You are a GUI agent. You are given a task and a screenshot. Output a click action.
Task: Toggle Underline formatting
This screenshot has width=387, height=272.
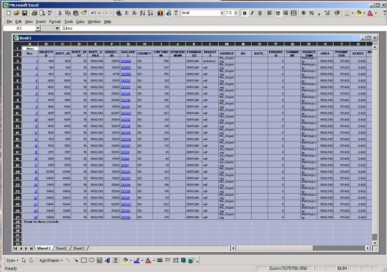click(x=260, y=12)
